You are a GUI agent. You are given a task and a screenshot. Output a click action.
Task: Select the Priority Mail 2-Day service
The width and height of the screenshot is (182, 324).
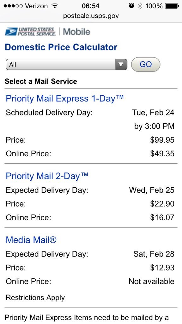[47, 176]
